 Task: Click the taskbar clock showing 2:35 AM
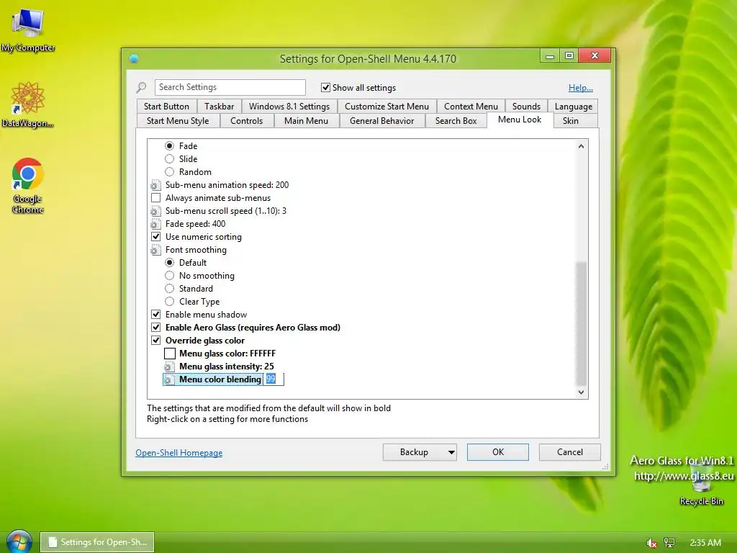pyautogui.click(x=705, y=543)
